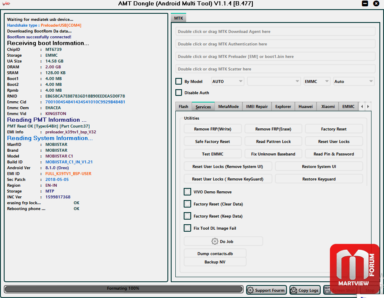Image resolution: width=384 pixels, height=298 pixels.
Task: Click Reset User Locks (Remove System UI)
Action: 228,166
